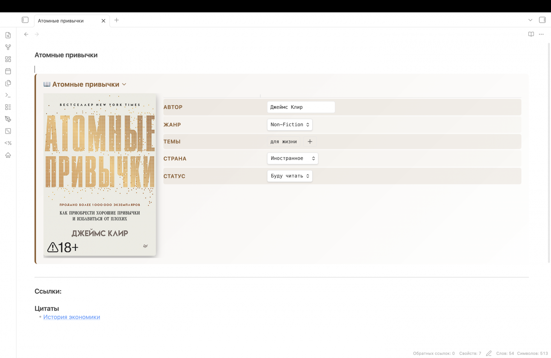551x358 pixels.
Task: Navigate back with the left arrow
Action: 26,34
